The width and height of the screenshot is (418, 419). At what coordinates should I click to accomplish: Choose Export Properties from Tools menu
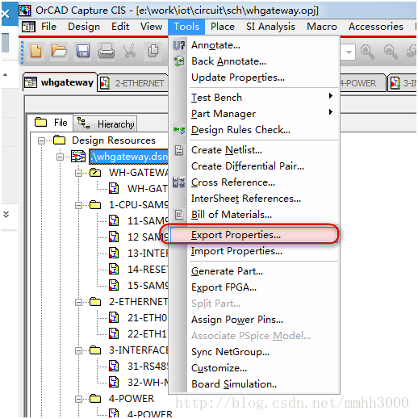pos(254,235)
